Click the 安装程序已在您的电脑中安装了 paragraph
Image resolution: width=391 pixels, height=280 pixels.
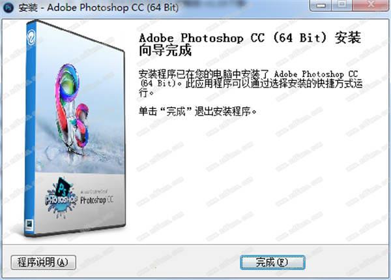[x=250, y=84]
